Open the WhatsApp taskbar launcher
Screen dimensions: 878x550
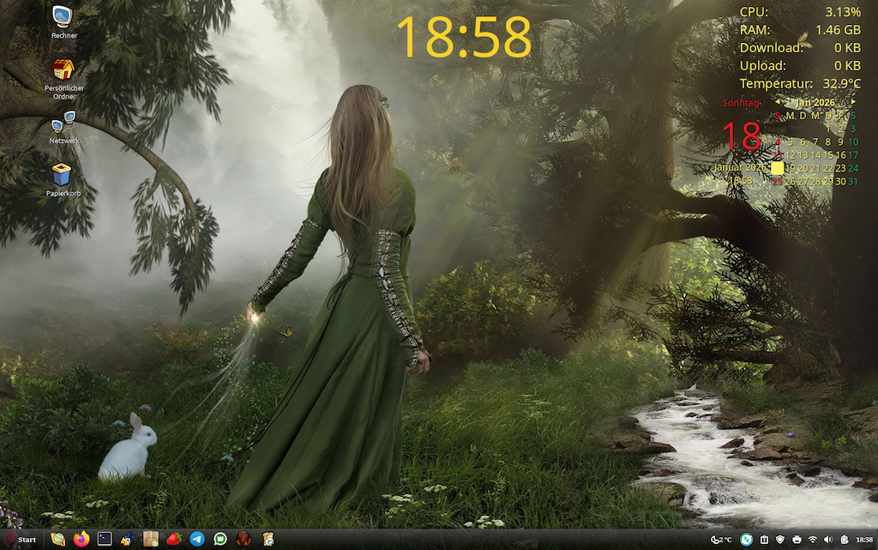pos(220,539)
